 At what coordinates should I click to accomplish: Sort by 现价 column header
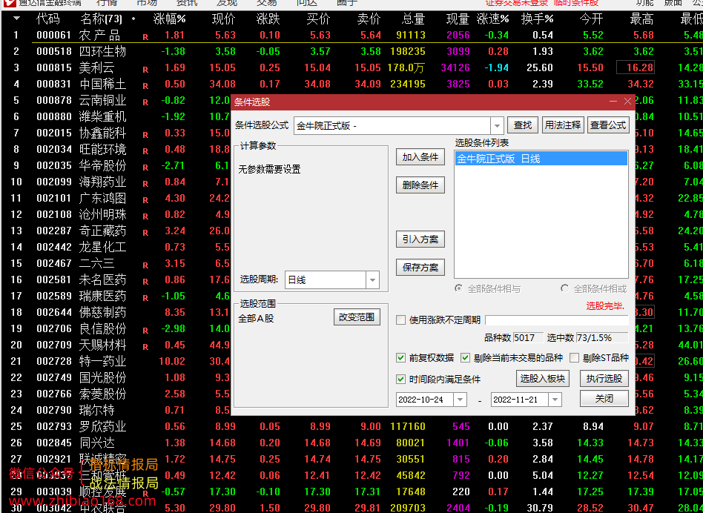click(x=223, y=19)
